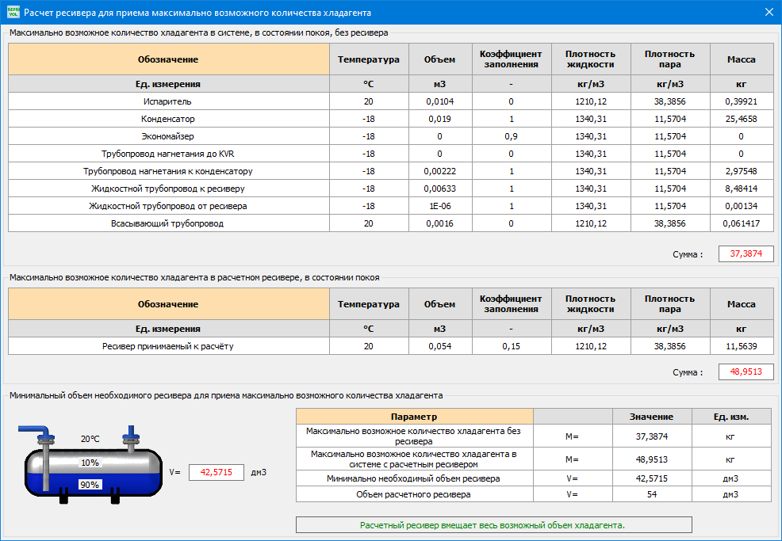Select the second table's red Сумма field 48,9513
Image resolution: width=782 pixels, height=541 pixels.
coord(746,371)
